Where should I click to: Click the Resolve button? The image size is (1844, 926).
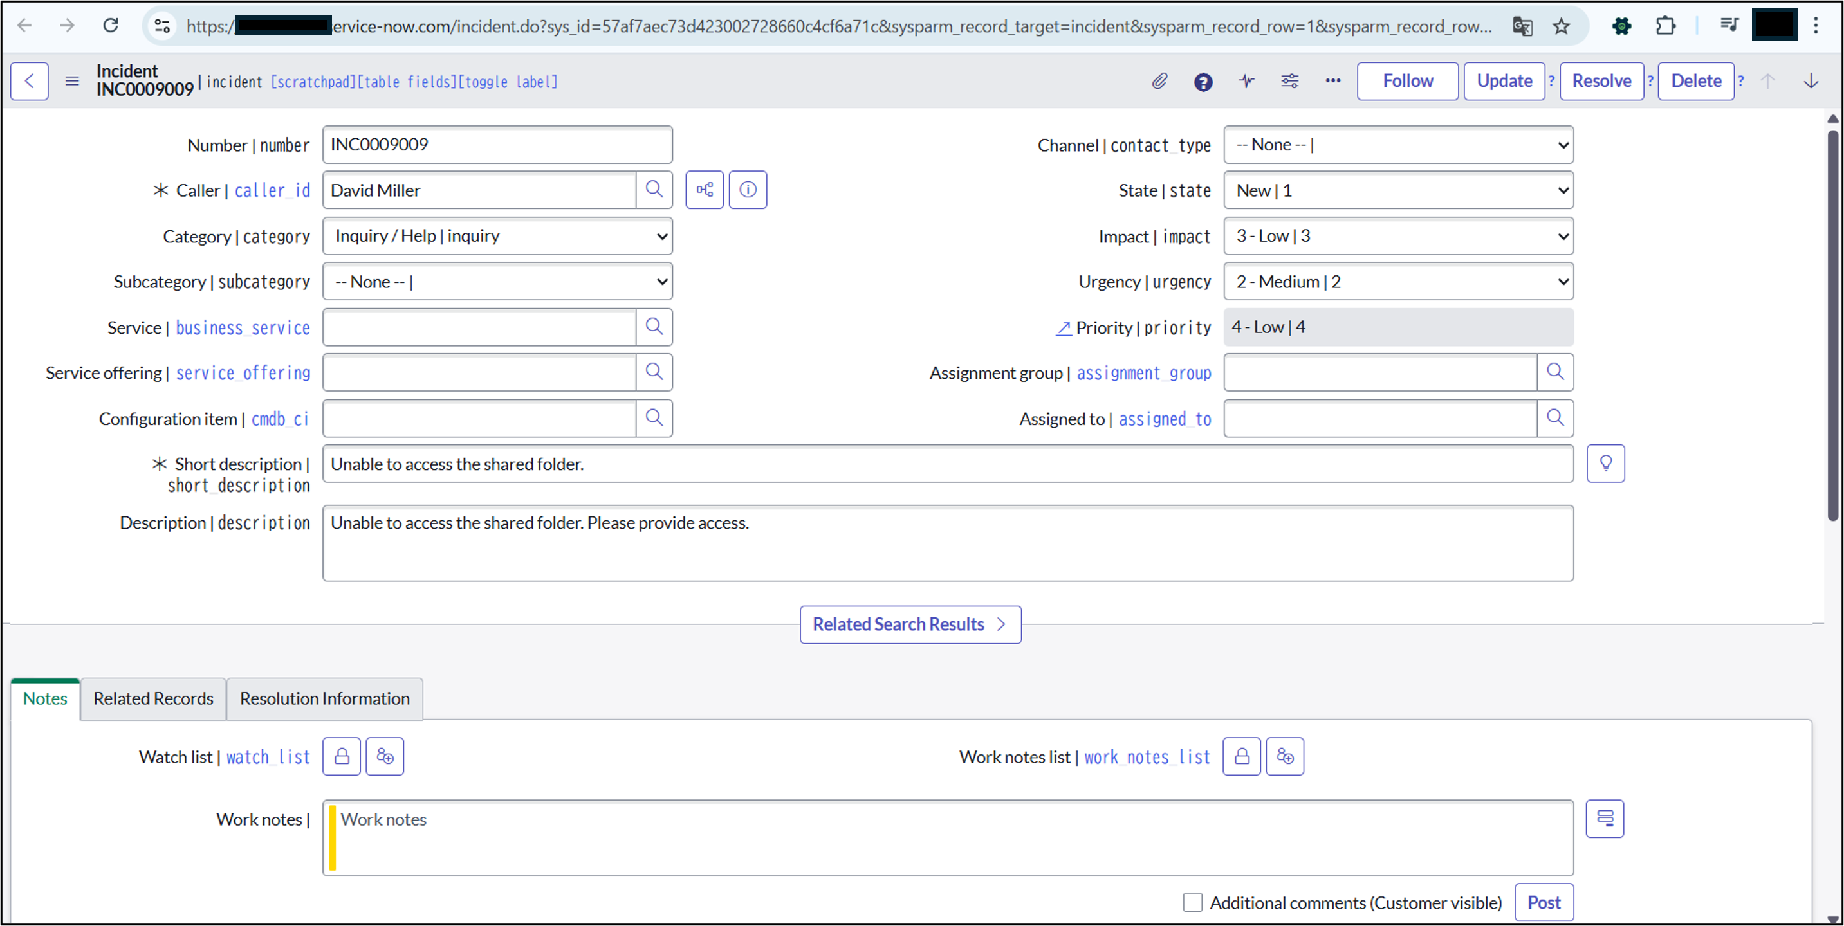(x=1602, y=81)
